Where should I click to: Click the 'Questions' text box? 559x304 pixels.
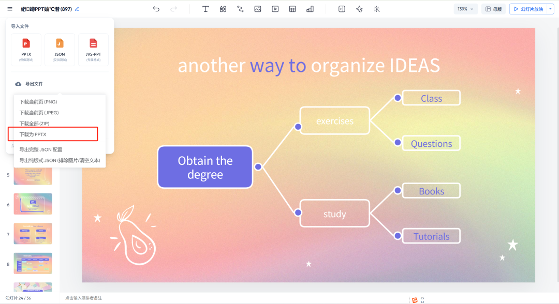pos(431,143)
